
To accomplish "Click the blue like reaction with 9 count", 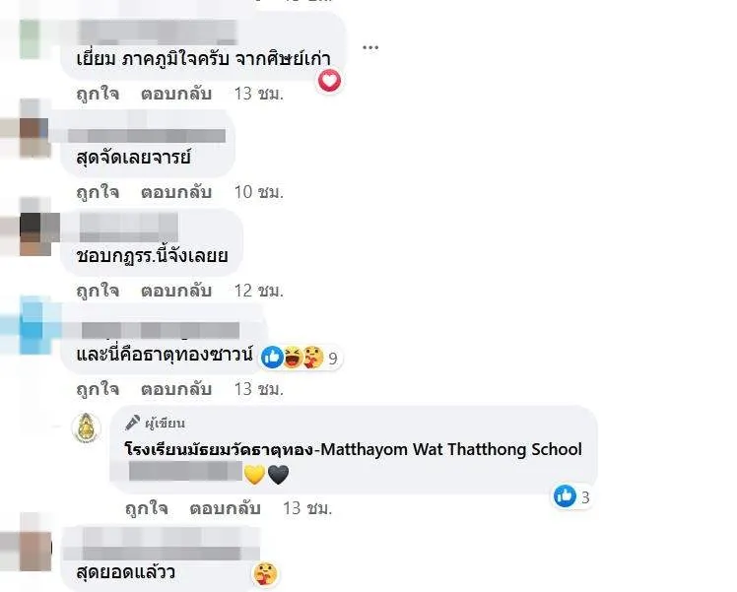I will [x=272, y=358].
